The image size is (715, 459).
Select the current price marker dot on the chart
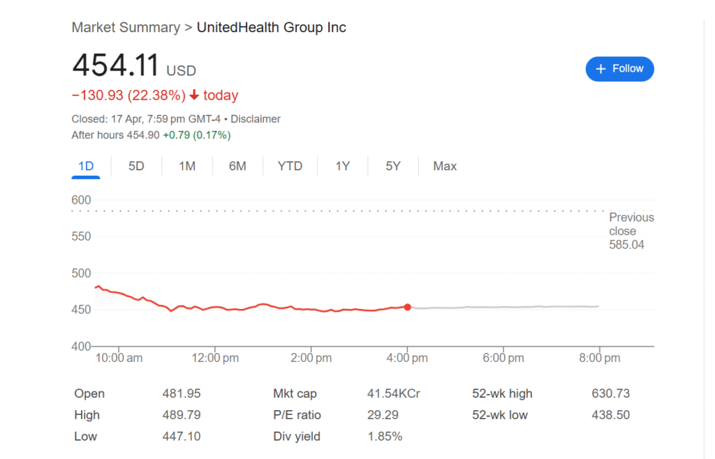(x=408, y=307)
